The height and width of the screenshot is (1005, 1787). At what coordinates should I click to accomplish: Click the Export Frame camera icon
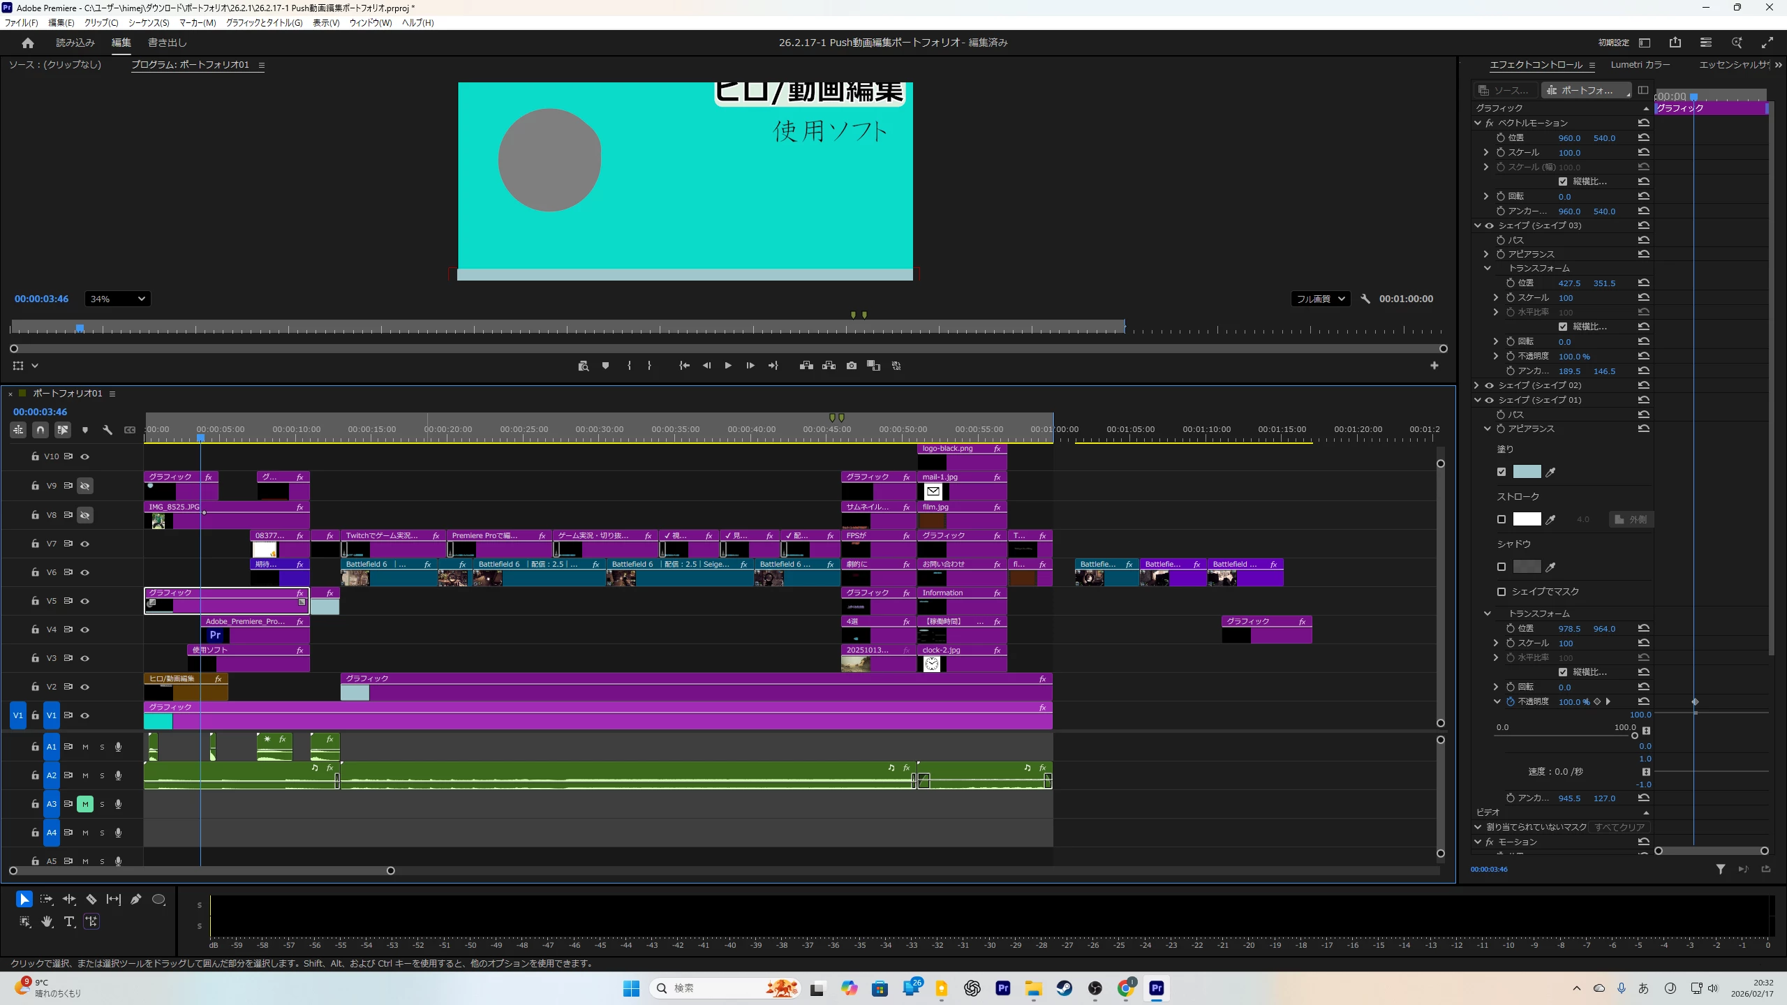(x=851, y=366)
